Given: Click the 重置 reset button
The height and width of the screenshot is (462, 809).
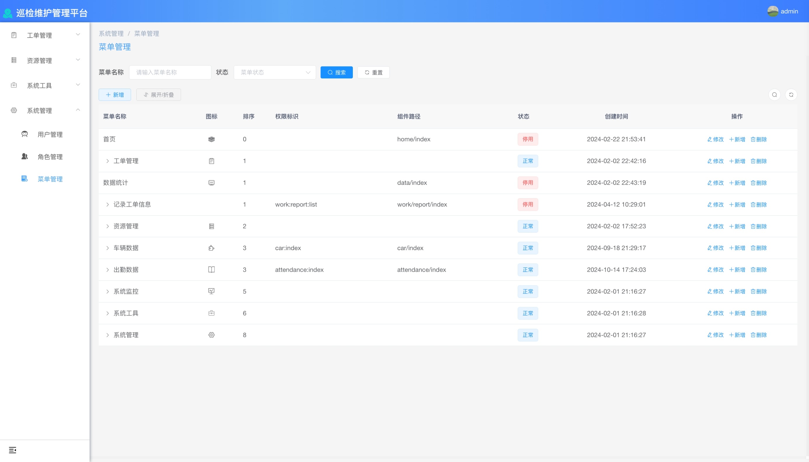Looking at the screenshot, I should [373, 72].
